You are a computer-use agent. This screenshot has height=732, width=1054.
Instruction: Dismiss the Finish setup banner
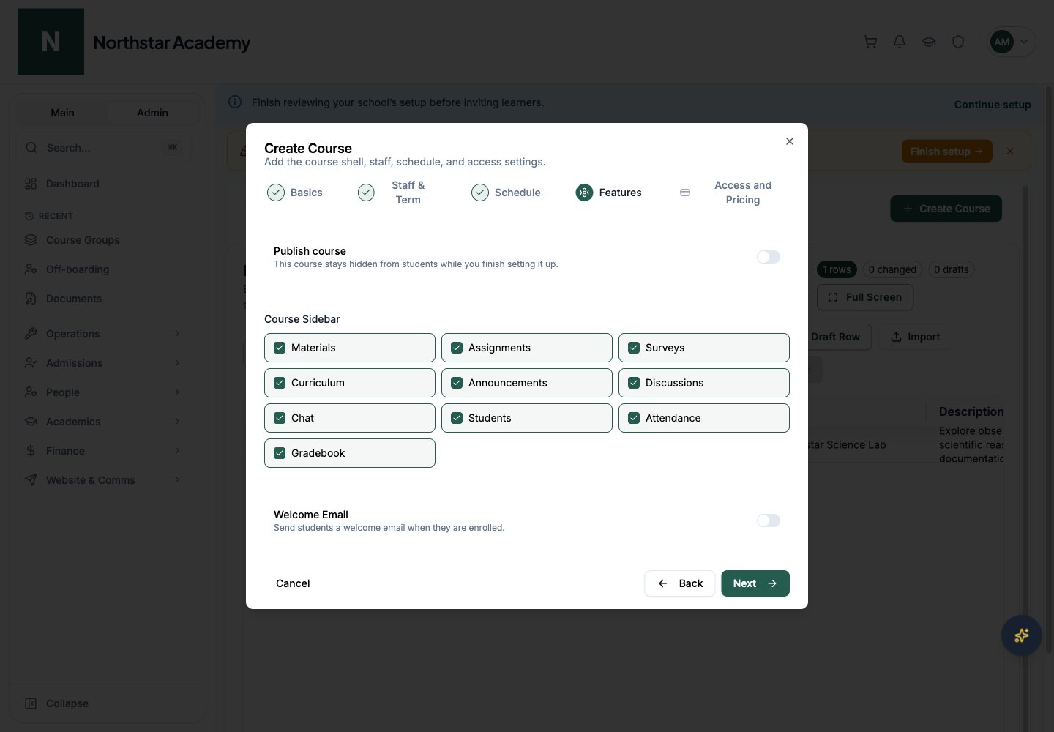point(1010,152)
